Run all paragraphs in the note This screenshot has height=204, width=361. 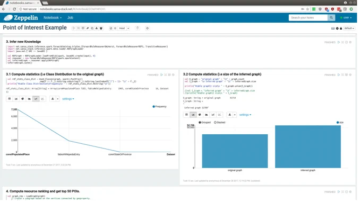point(74,28)
